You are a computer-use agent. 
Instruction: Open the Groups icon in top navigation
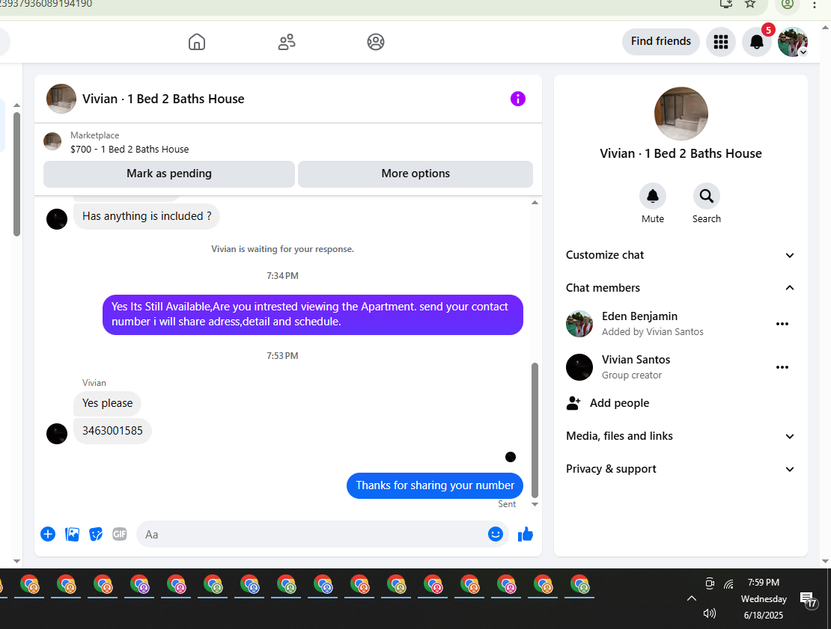[x=376, y=42]
